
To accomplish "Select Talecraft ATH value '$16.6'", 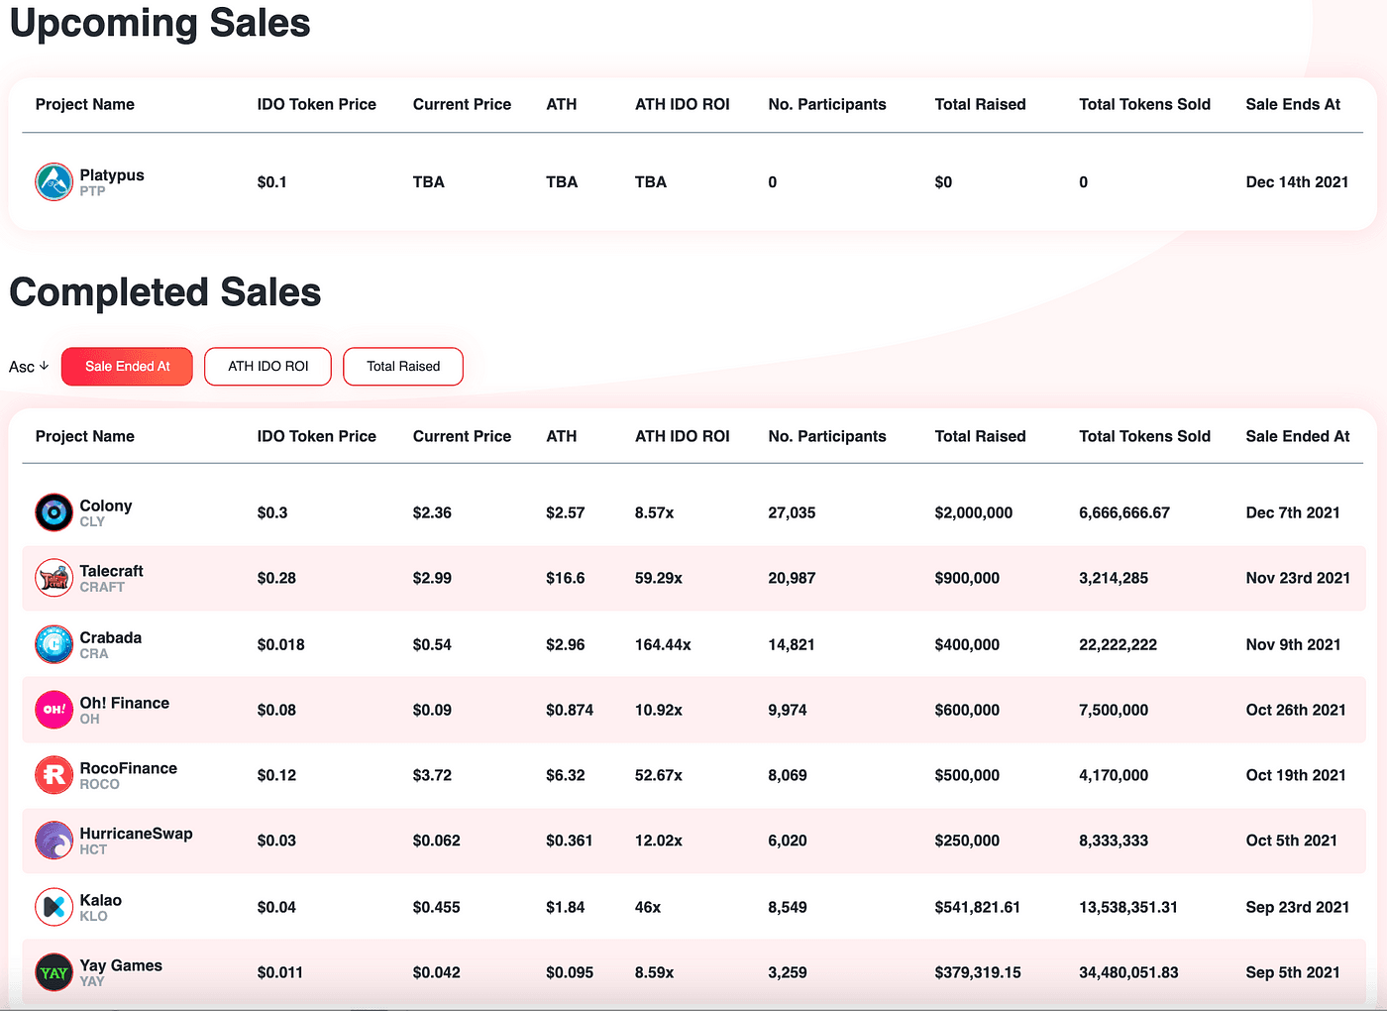I will point(566,578).
